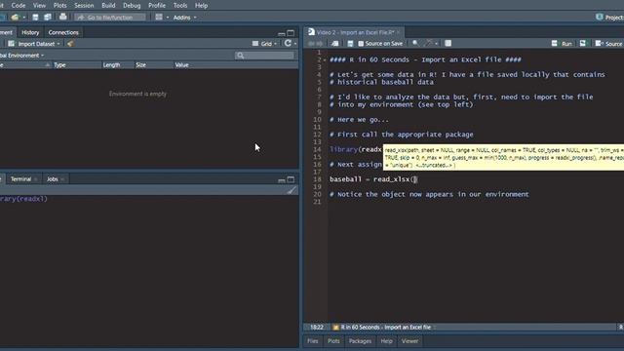
Task: Open the Import Dataset dropdown
Action: click(35, 44)
